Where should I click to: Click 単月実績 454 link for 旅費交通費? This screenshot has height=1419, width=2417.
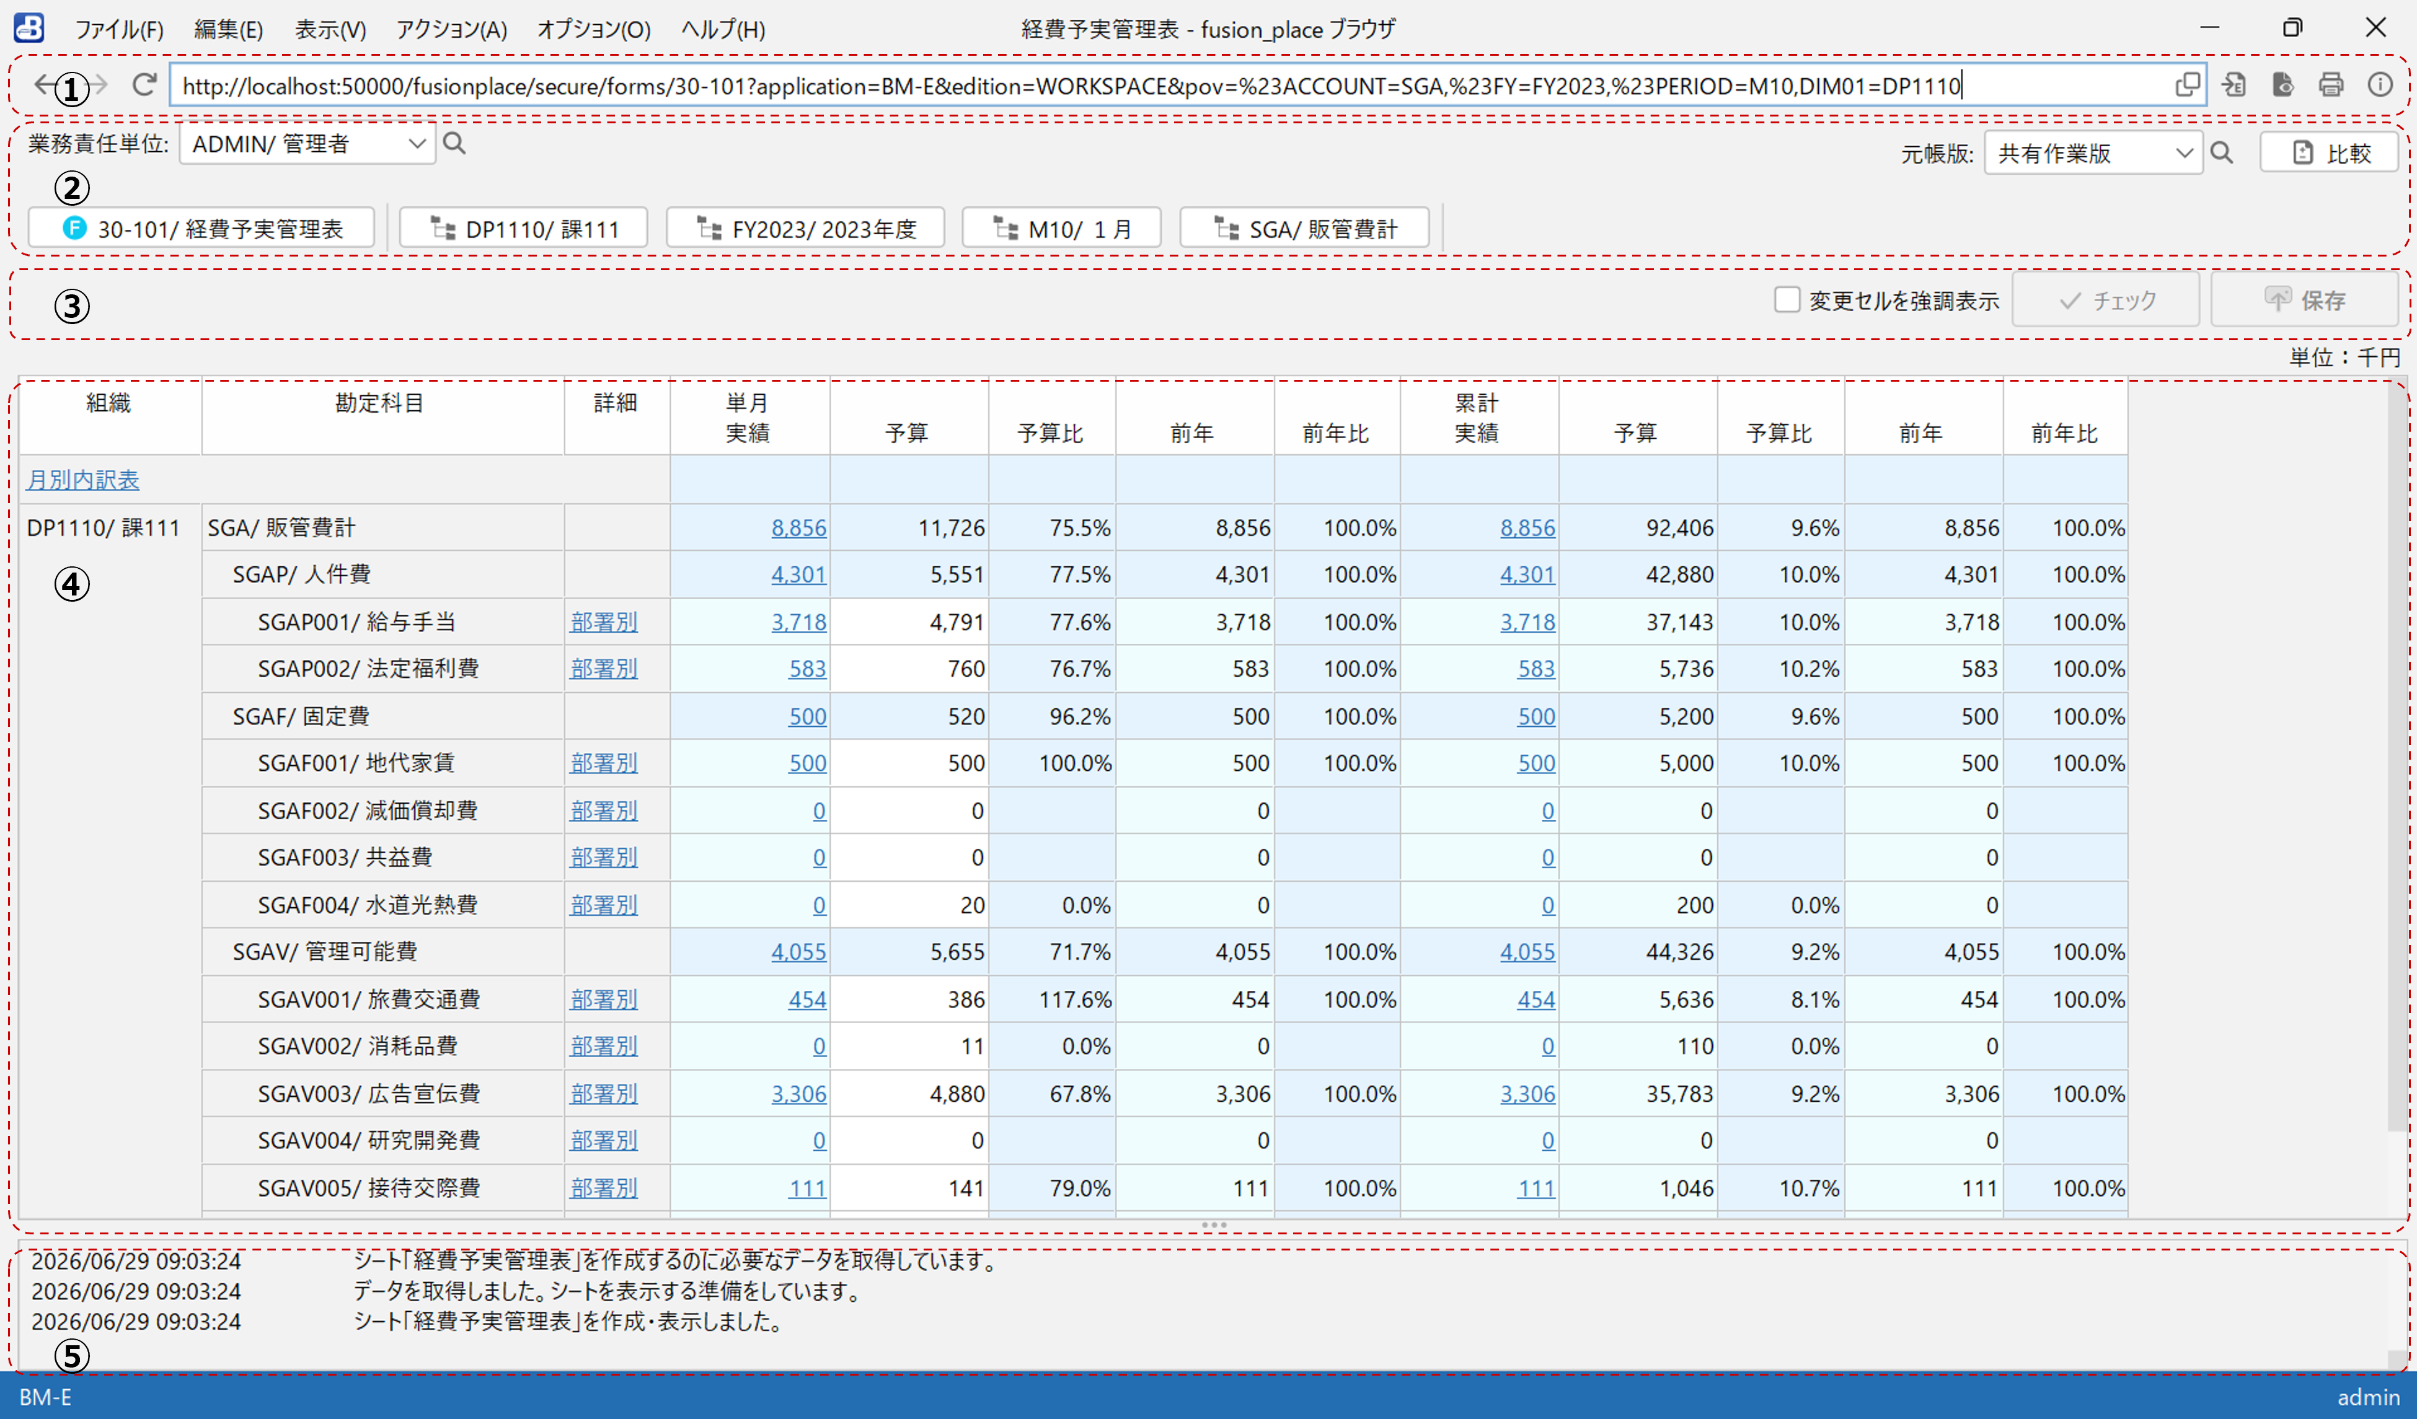pos(806,999)
